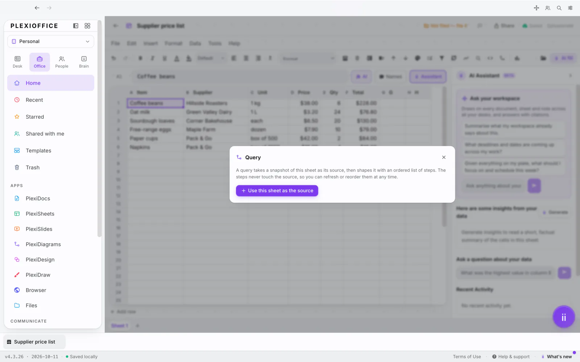Open Shared with me

(x=51, y=134)
